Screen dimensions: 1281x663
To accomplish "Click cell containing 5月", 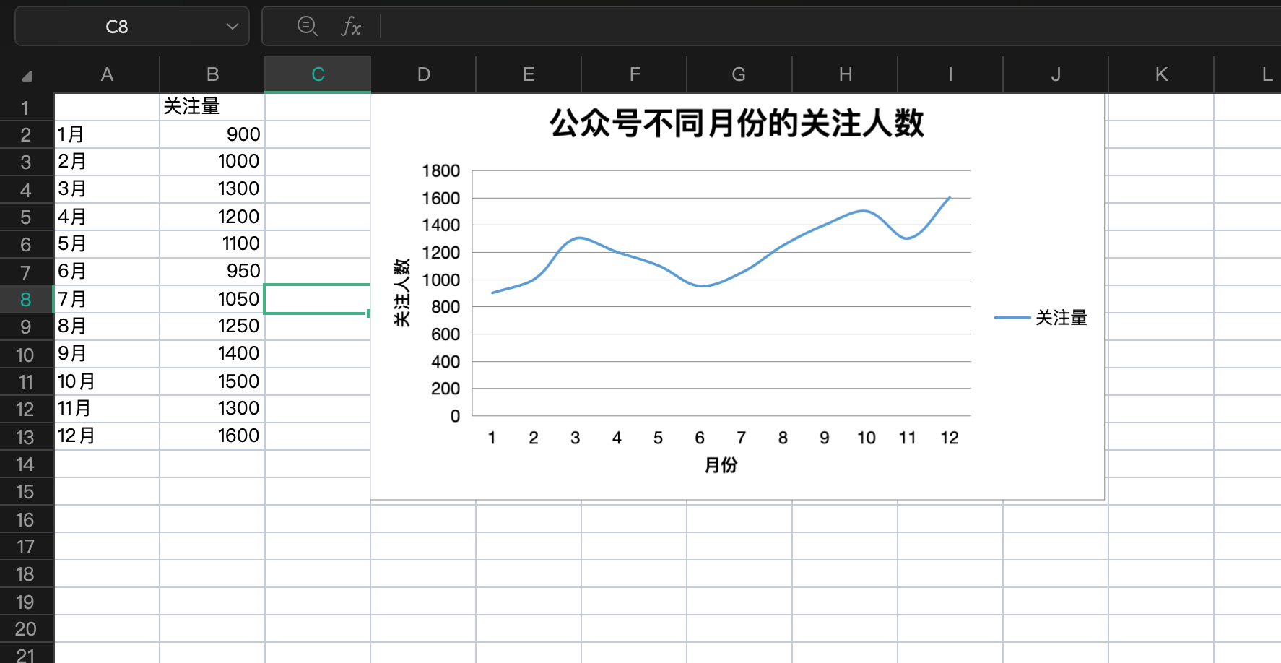I will [x=107, y=244].
